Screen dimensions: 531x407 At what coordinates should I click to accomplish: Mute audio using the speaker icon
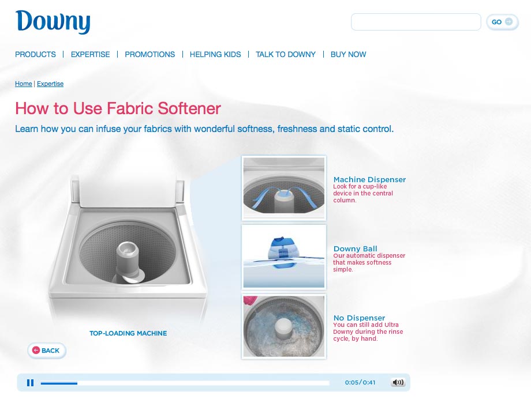pyautogui.click(x=398, y=382)
